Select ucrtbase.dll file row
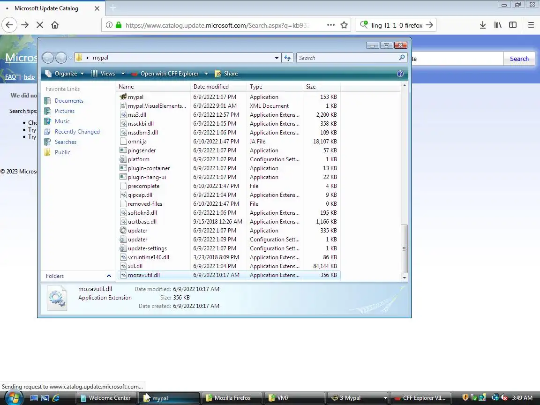 [229, 222]
